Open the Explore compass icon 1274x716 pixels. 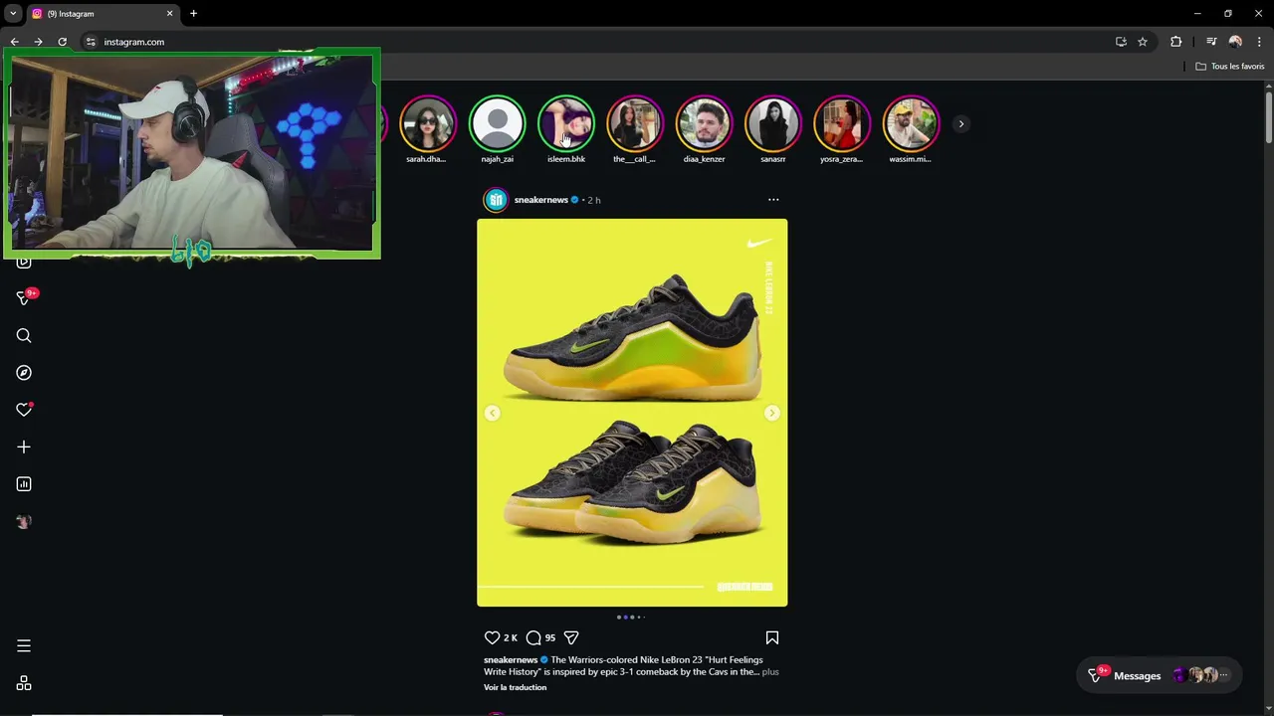pos(24,373)
